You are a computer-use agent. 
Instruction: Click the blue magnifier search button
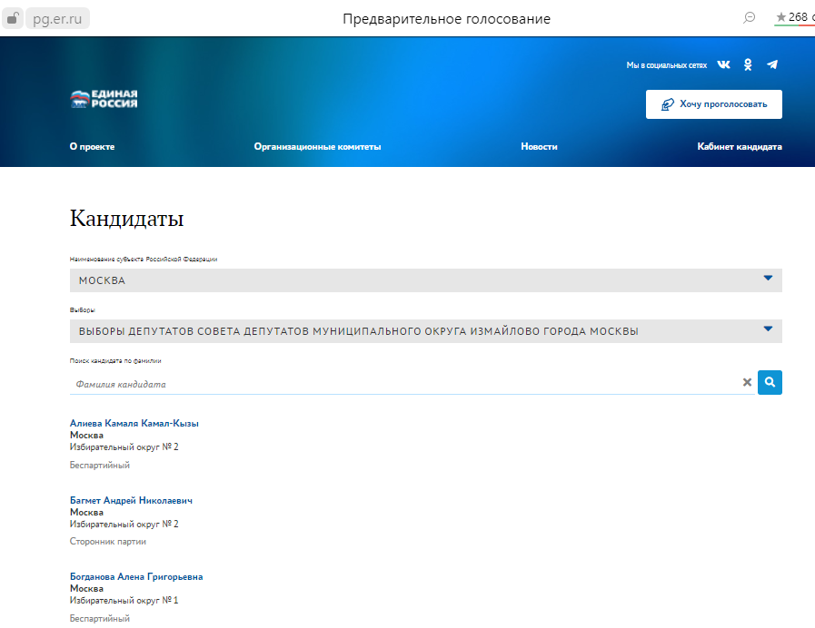(770, 382)
